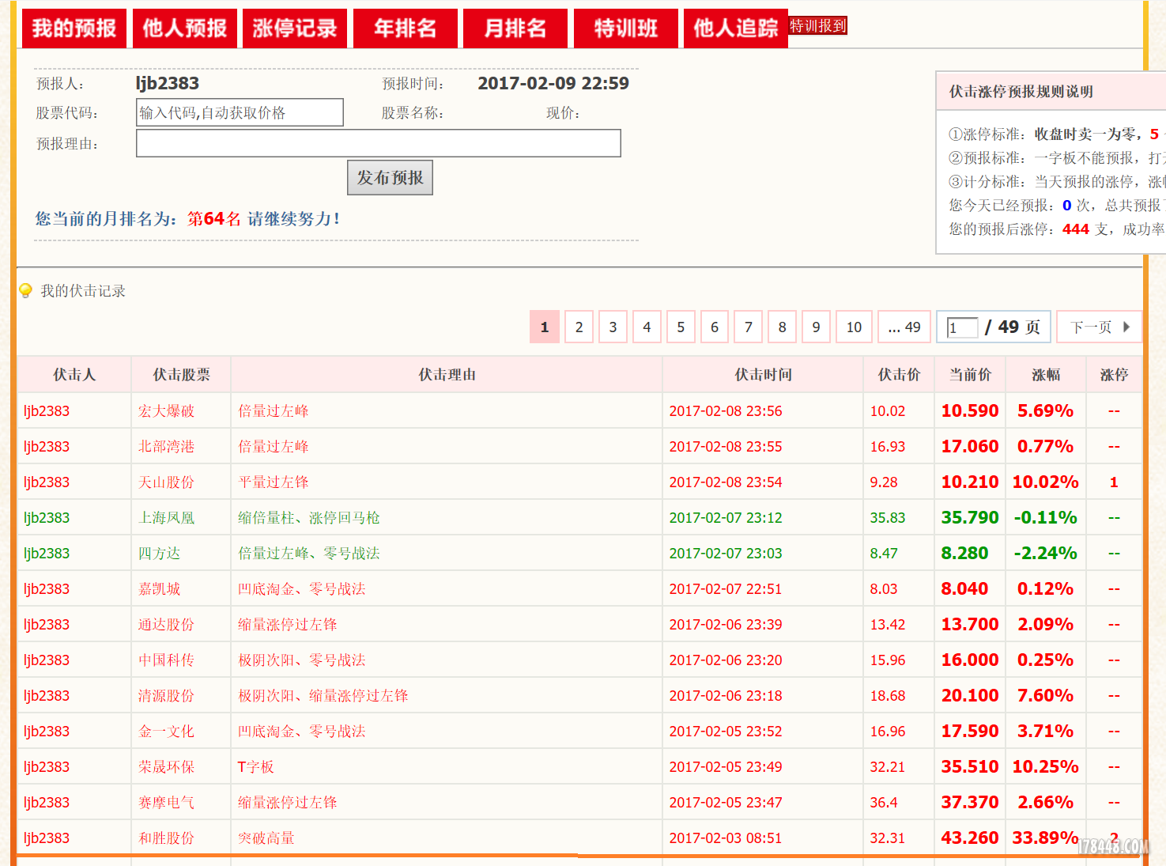Open stock 上海凤凰

coord(166,517)
